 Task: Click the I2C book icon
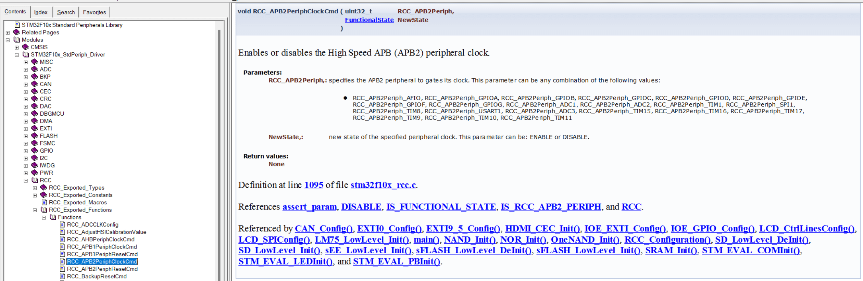pyautogui.click(x=35, y=158)
